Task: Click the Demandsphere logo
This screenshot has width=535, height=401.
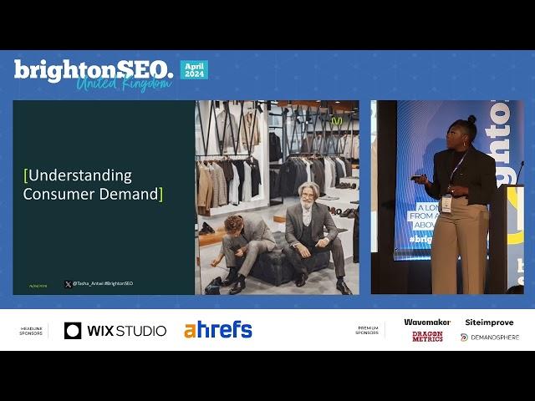Action: point(489,338)
